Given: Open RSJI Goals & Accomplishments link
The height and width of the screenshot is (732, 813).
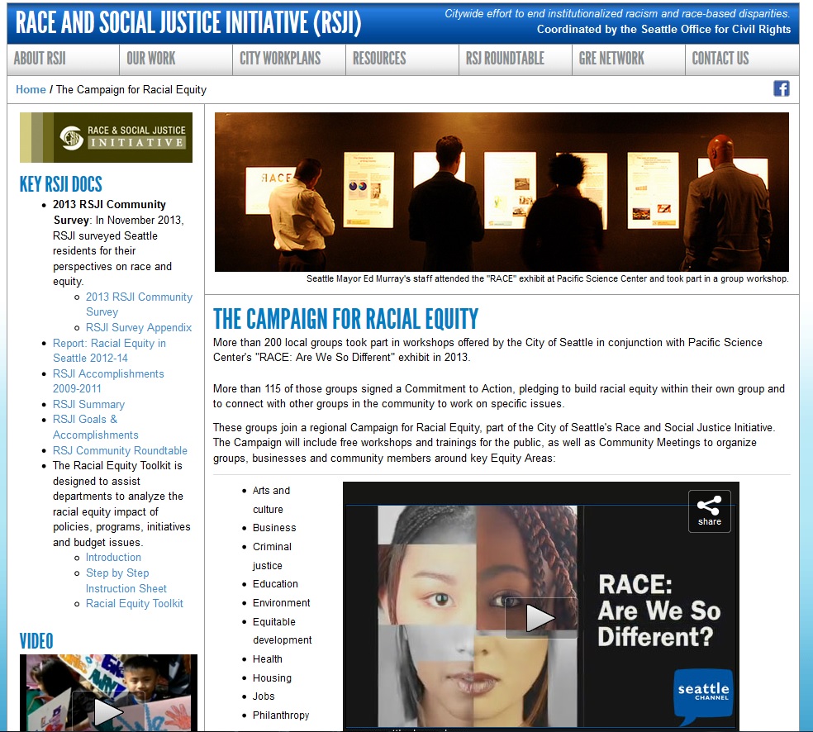Looking at the screenshot, I should click(96, 427).
